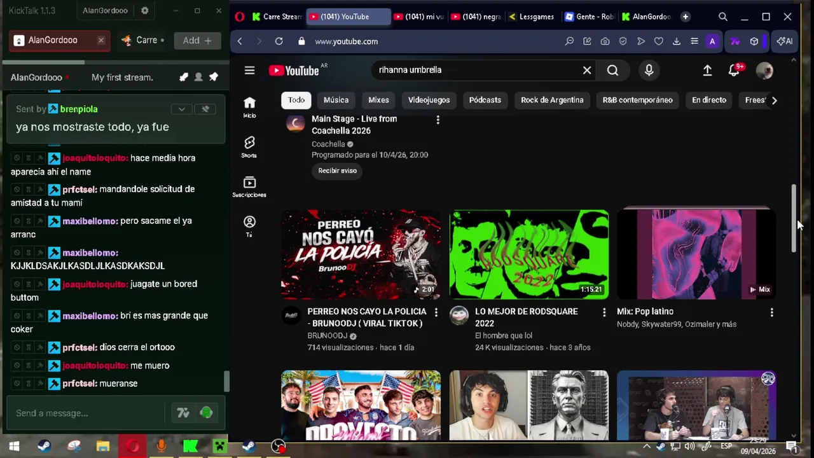Add a new chatroom with Add +
Viewport: 814px width, 458px height.
pyautogui.click(x=197, y=40)
